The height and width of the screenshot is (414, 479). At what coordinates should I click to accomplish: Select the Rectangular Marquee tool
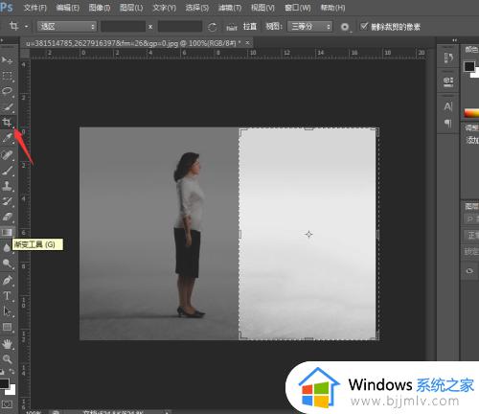pos(7,76)
